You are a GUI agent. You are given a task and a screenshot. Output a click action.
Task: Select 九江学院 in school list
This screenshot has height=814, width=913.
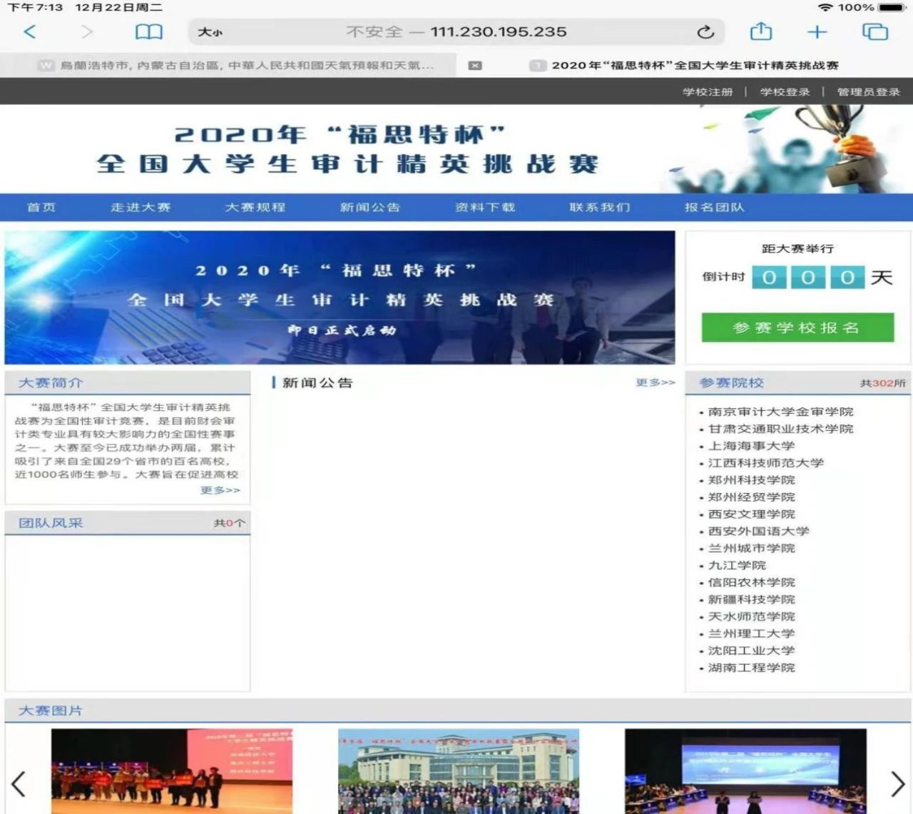click(737, 566)
